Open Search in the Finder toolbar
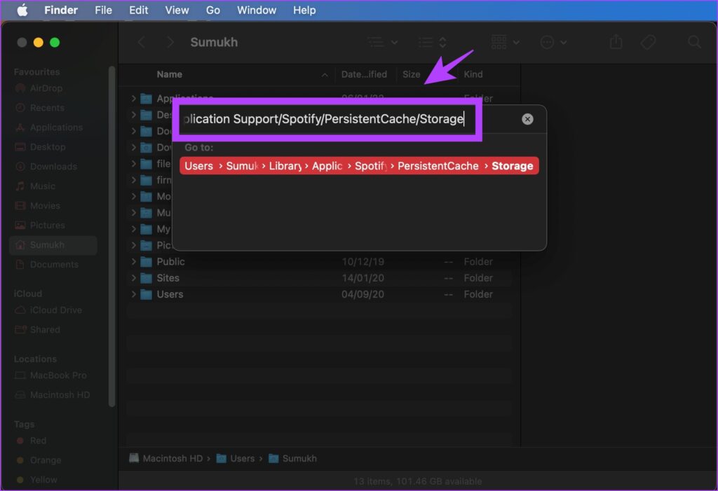718x491 pixels. [693, 42]
